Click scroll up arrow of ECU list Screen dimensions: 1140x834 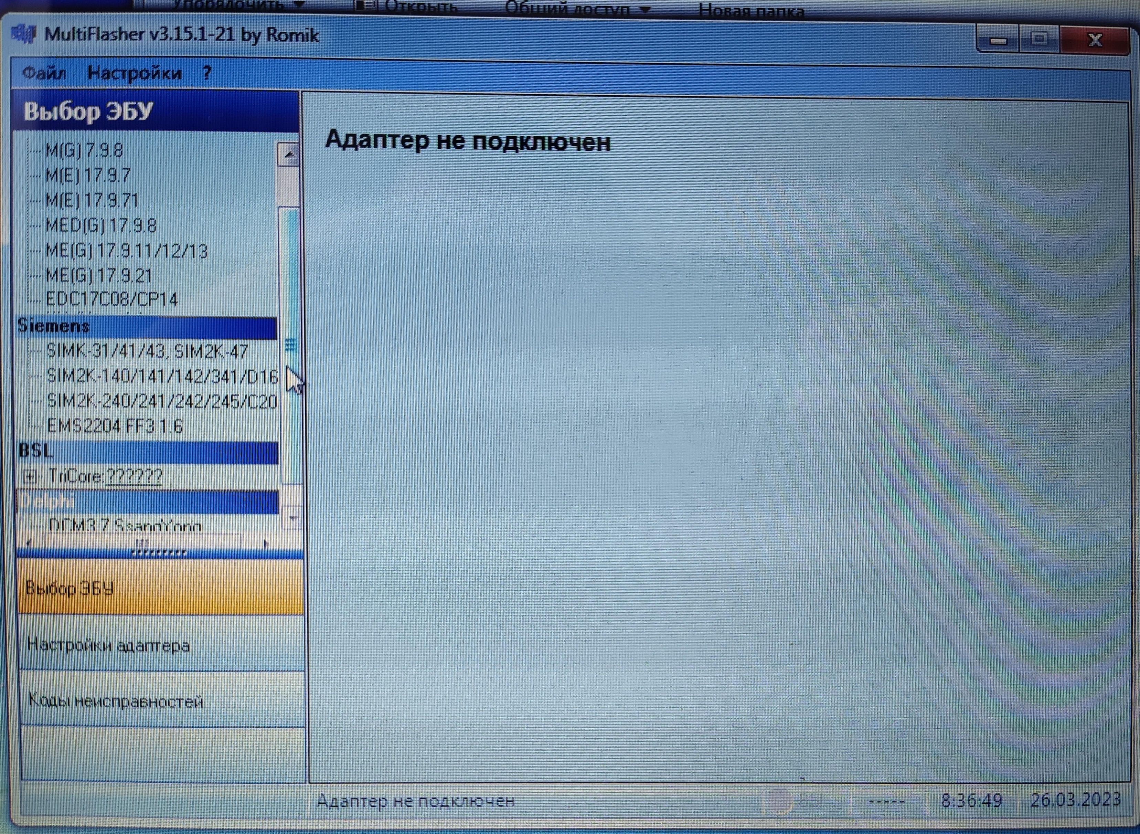click(x=289, y=155)
